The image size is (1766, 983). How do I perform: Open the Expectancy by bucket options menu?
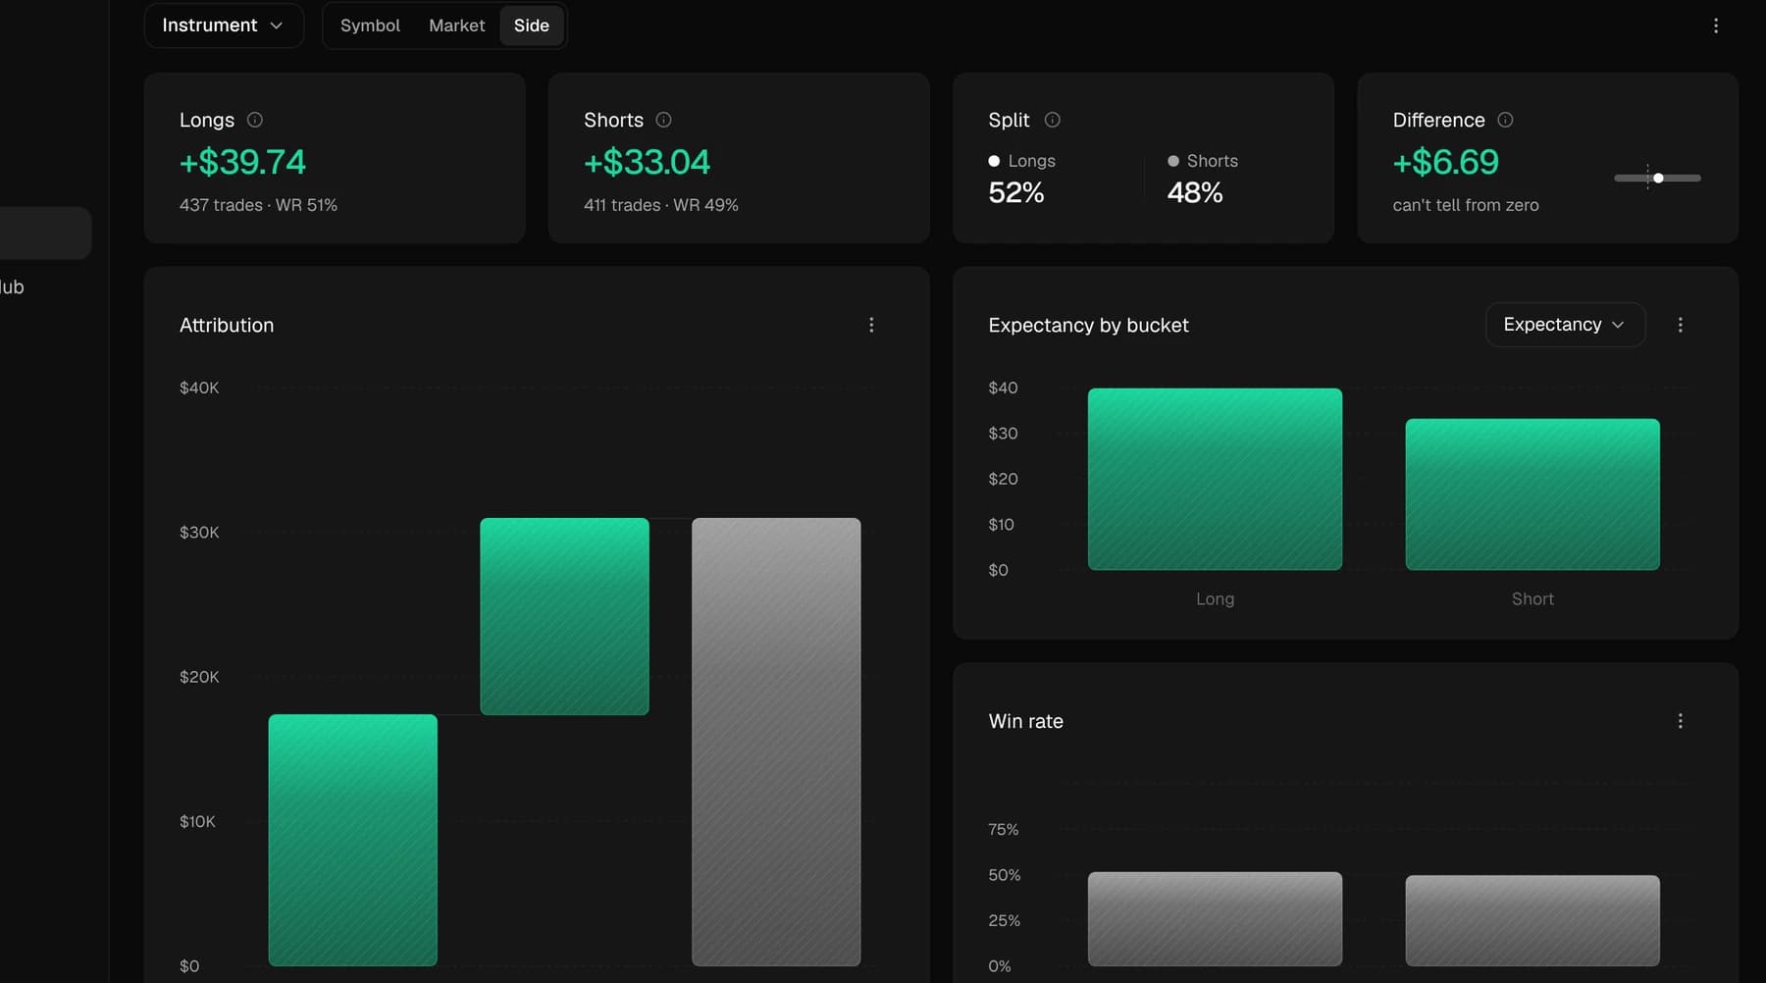point(1680,325)
